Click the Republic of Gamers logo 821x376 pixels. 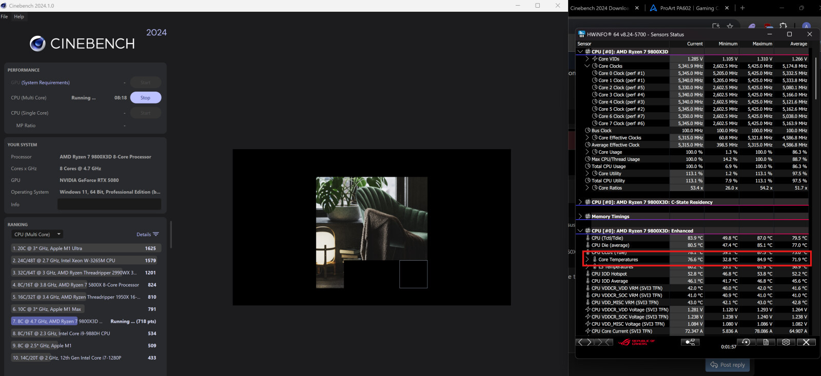click(637, 342)
